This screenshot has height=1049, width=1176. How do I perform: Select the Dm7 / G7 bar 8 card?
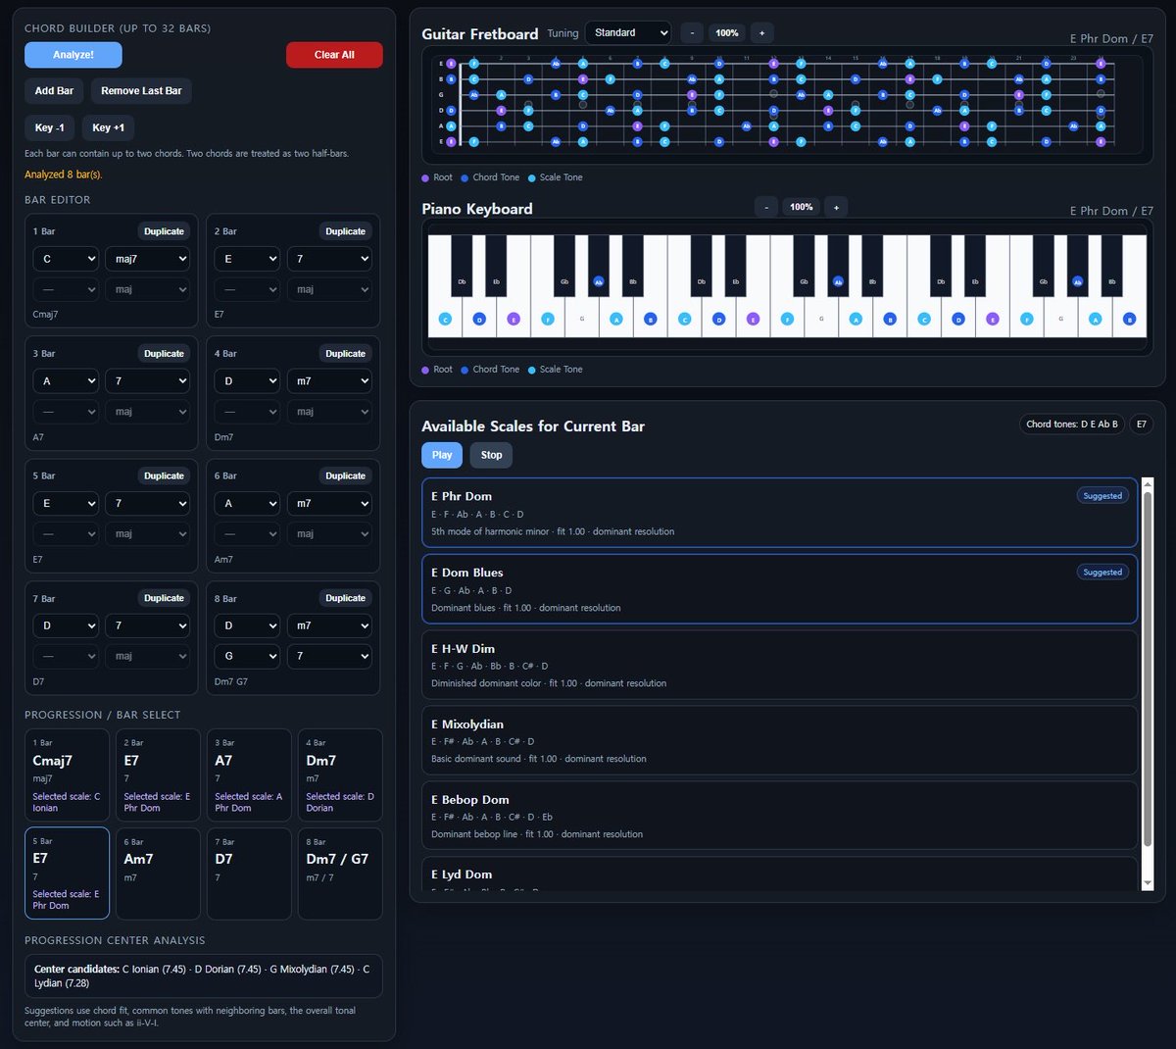(x=340, y=874)
